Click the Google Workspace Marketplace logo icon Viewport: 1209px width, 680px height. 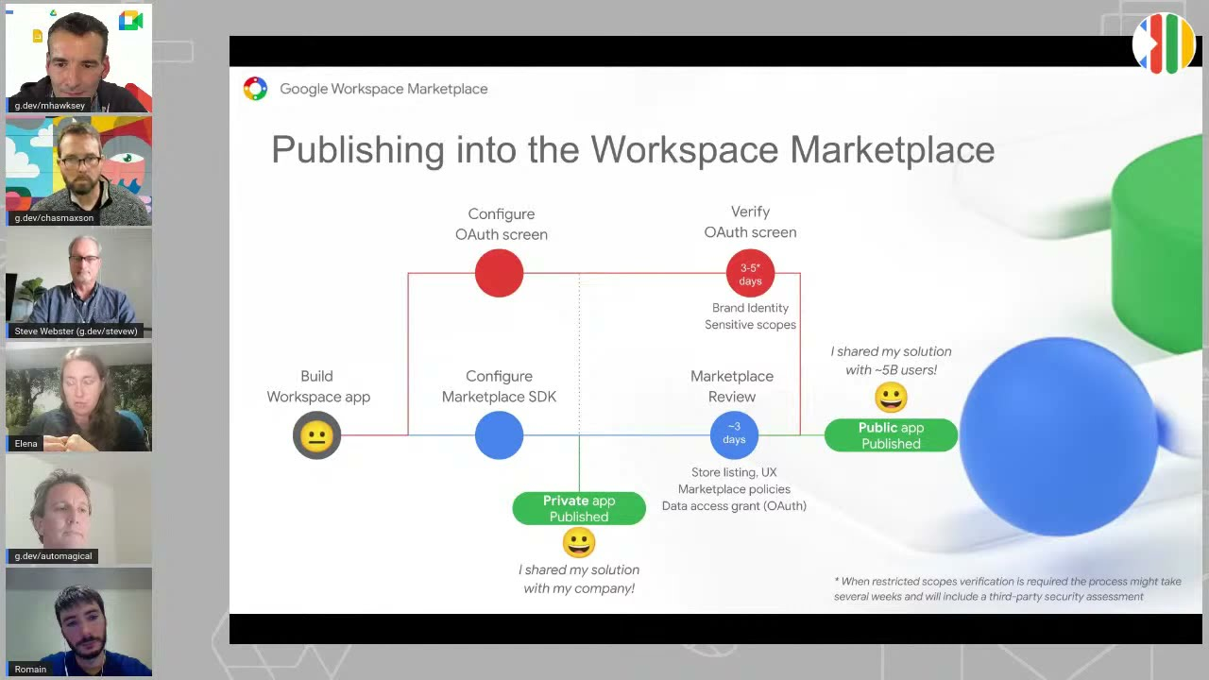[255, 89]
